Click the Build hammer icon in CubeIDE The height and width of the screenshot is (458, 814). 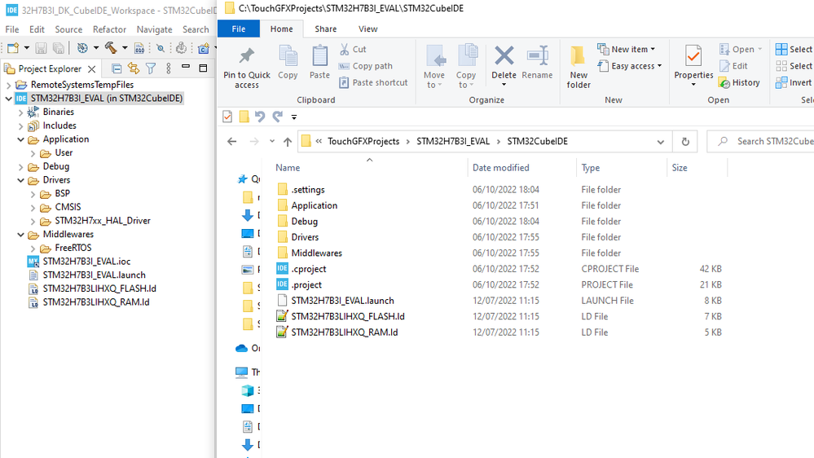(111, 48)
